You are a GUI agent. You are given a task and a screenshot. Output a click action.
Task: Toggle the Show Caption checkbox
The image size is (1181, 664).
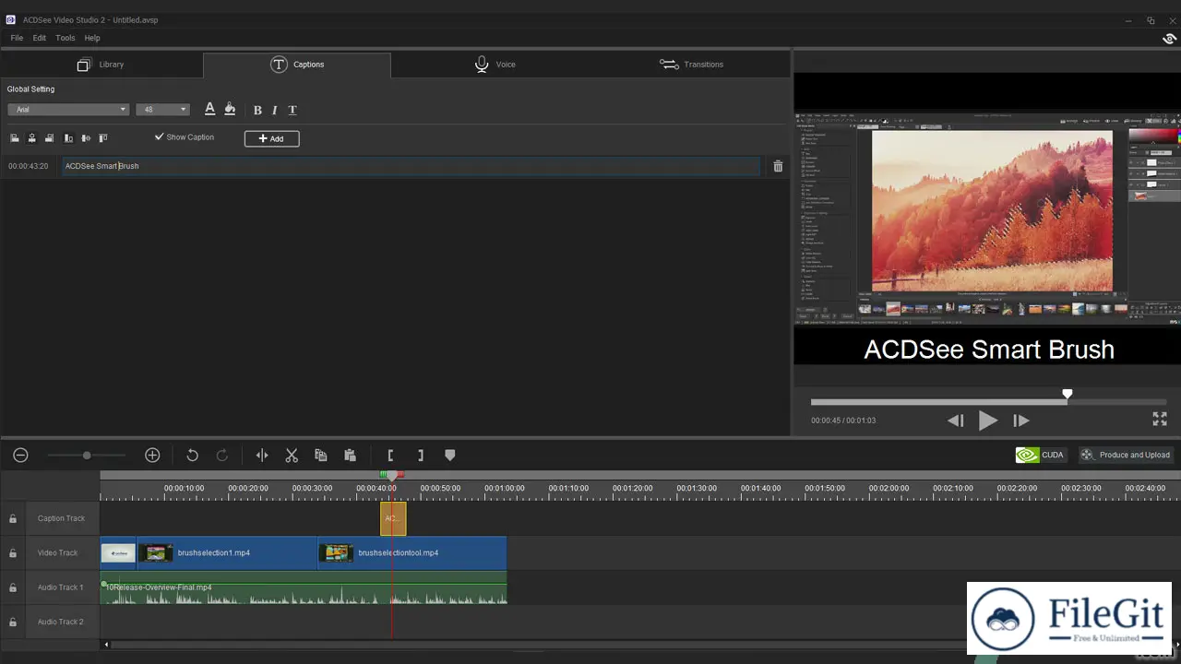(159, 136)
